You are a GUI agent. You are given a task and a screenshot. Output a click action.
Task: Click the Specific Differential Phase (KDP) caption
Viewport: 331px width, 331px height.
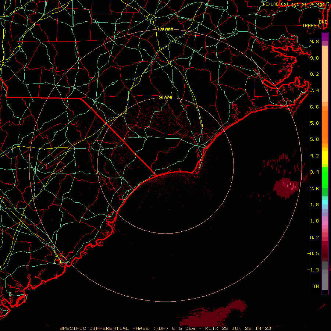click(x=114, y=328)
